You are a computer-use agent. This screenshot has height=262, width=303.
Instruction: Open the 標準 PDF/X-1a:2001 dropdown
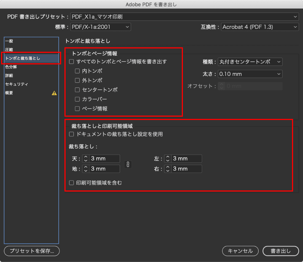tap(101, 27)
